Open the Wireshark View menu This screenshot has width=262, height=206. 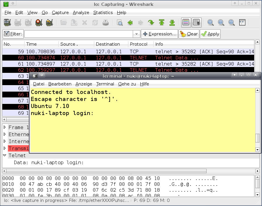(x=32, y=13)
